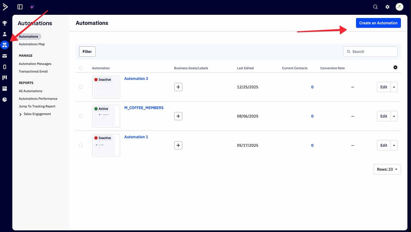Image resolution: width=411 pixels, height=232 pixels.
Task: Toggle the side panel layout icon
Action: click(x=20, y=7)
